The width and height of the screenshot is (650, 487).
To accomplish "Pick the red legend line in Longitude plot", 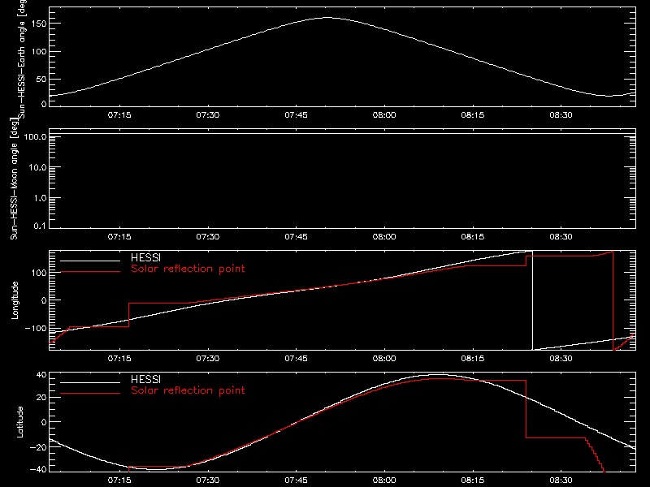I will (90, 272).
